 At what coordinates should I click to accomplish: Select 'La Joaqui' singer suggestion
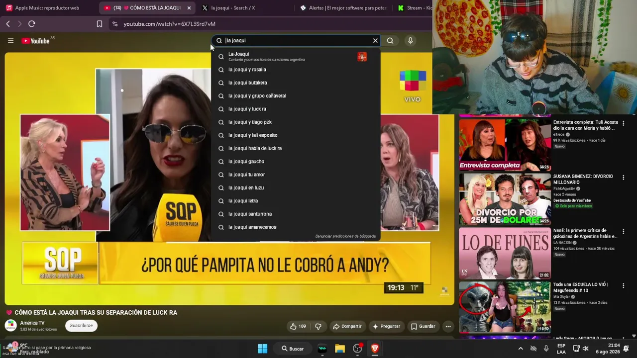(x=296, y=57)
